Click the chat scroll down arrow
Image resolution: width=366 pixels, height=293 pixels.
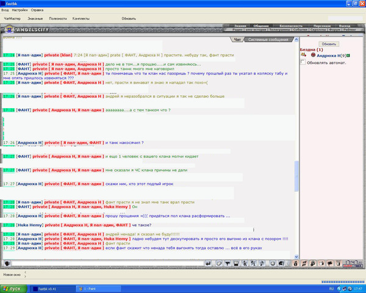pos(296,256)
